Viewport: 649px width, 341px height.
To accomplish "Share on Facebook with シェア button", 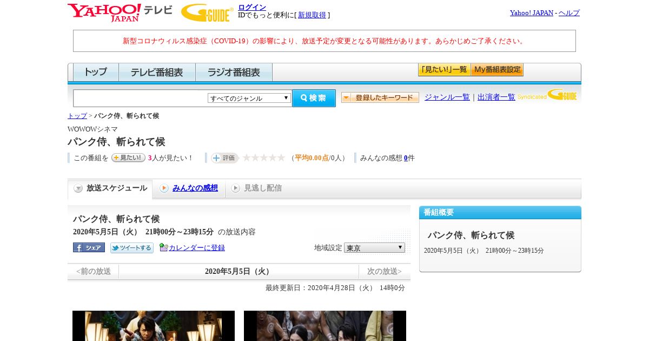I will [x=89, y=247].
